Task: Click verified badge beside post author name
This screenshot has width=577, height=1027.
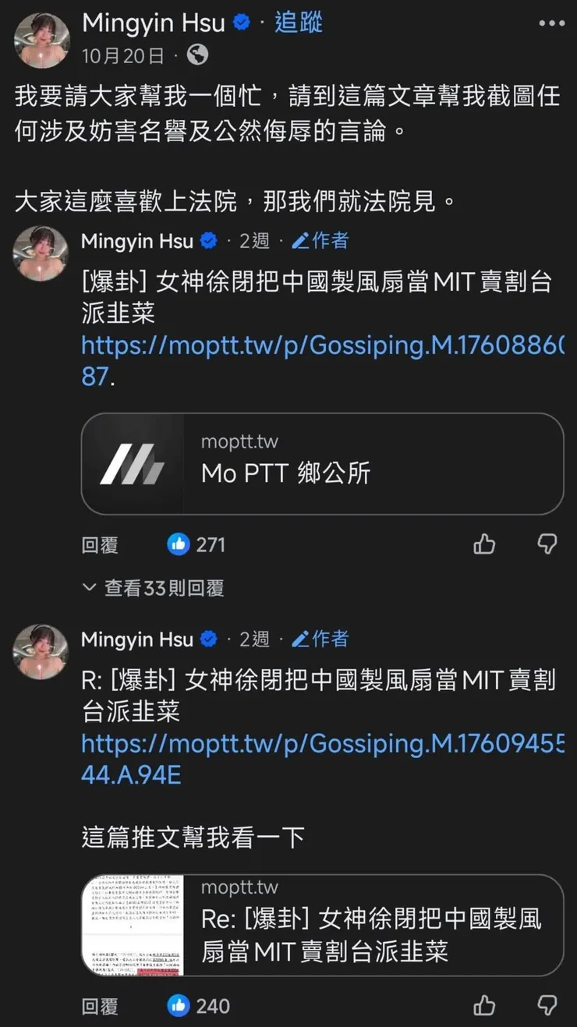Action: pos(242,23)
